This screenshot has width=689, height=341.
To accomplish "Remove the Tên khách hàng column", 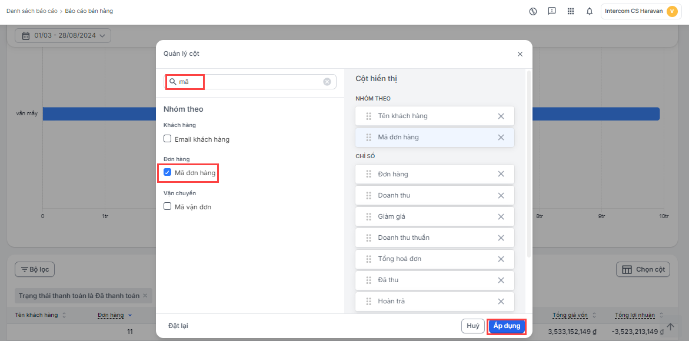I will (501, 116).
